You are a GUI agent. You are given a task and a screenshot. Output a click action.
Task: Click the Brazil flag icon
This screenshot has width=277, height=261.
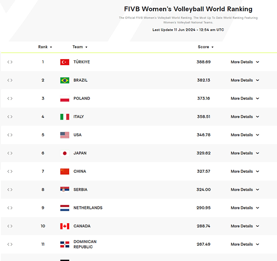[x=65, y=80]
